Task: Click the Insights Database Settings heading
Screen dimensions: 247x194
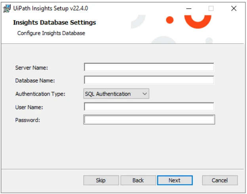Action: (x=55, y=23)
